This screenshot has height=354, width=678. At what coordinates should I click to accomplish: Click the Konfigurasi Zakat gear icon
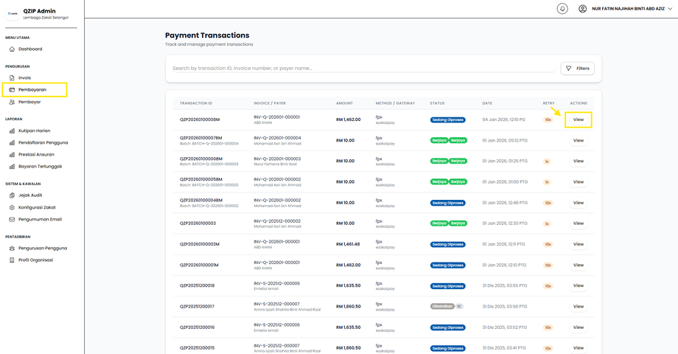point(12,208)
